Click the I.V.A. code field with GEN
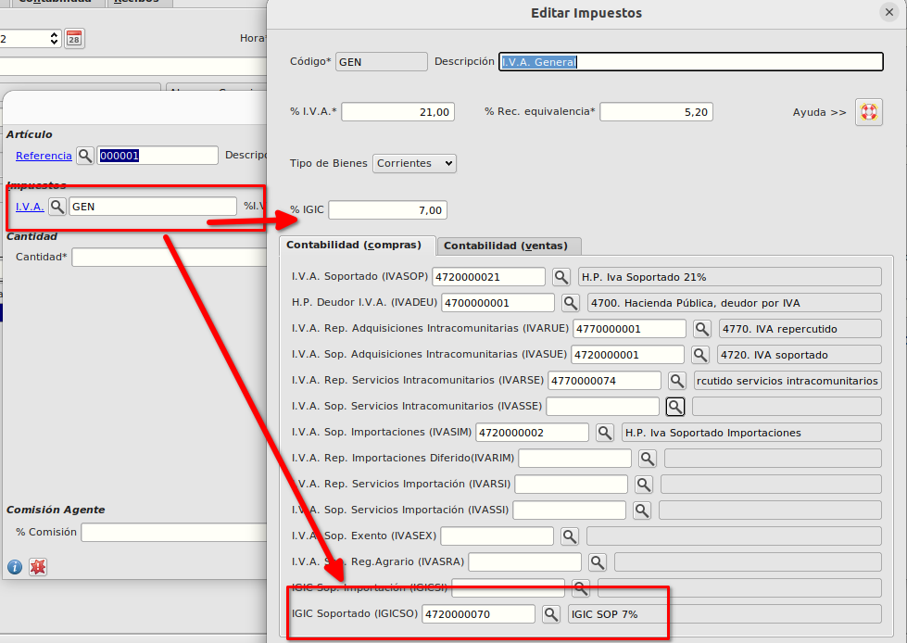 [x=153, y=207]
